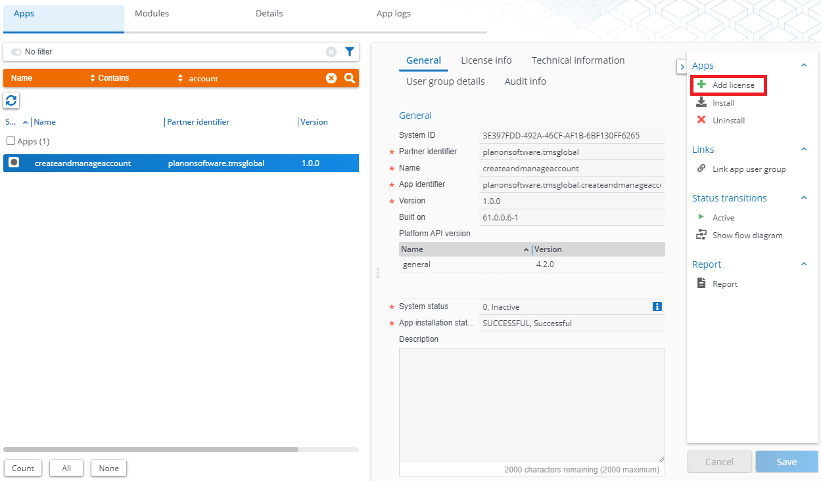Click the App identifier value field
821x481 pixels.
click(x=571, y=184)
